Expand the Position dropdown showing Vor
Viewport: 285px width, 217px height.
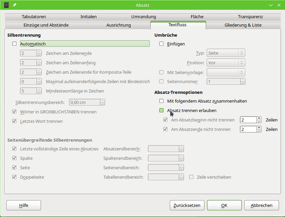226,62
